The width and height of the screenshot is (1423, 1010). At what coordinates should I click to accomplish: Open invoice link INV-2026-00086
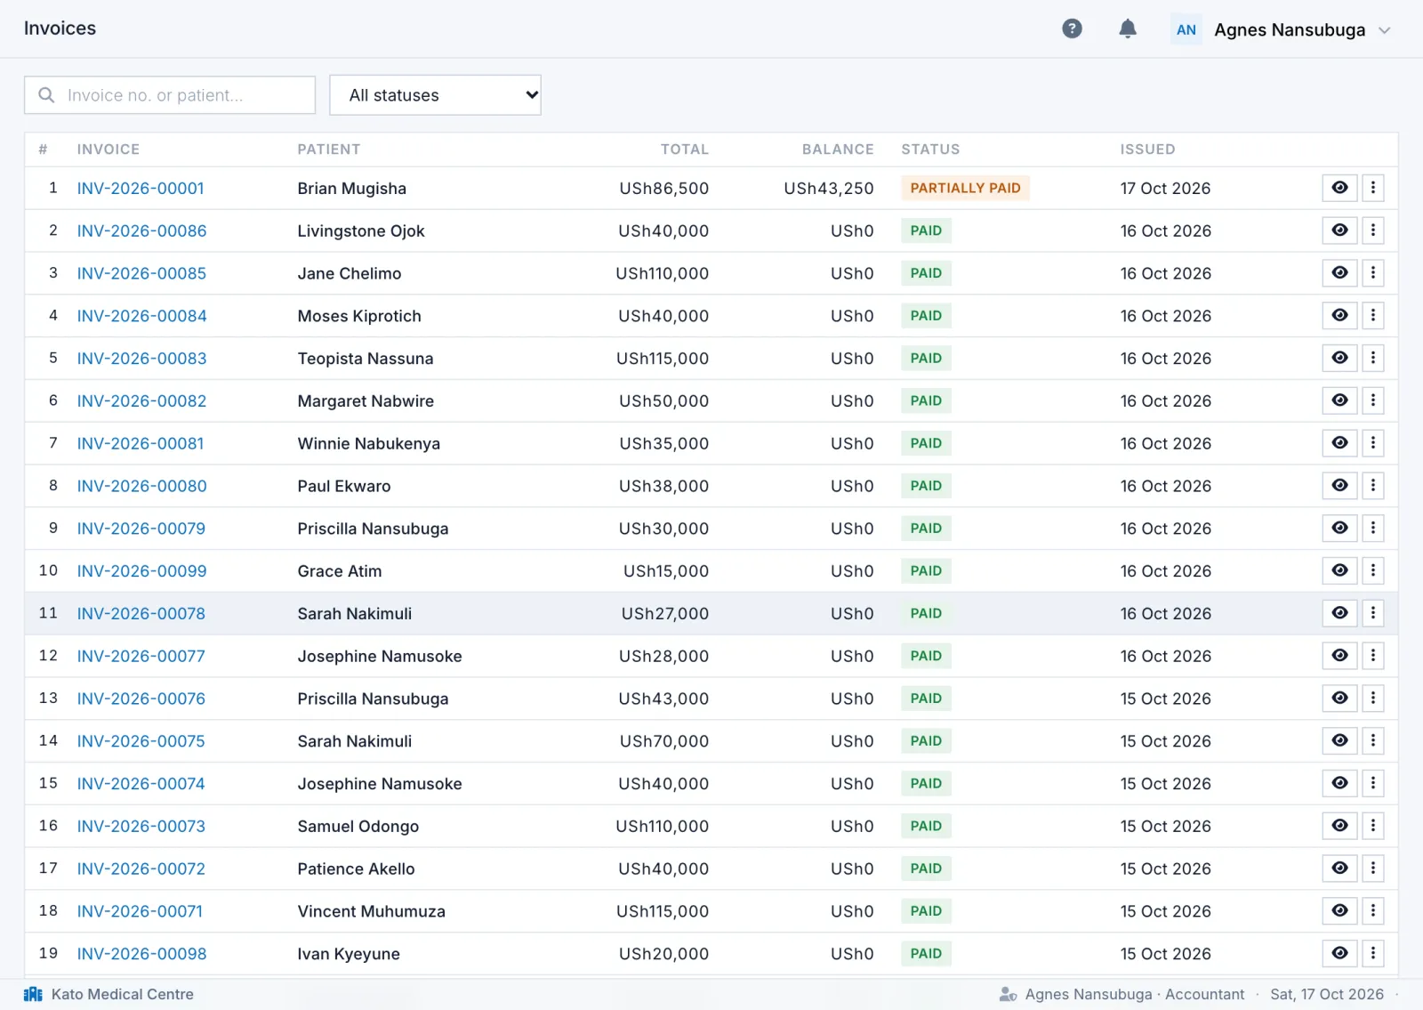point(141,231)
